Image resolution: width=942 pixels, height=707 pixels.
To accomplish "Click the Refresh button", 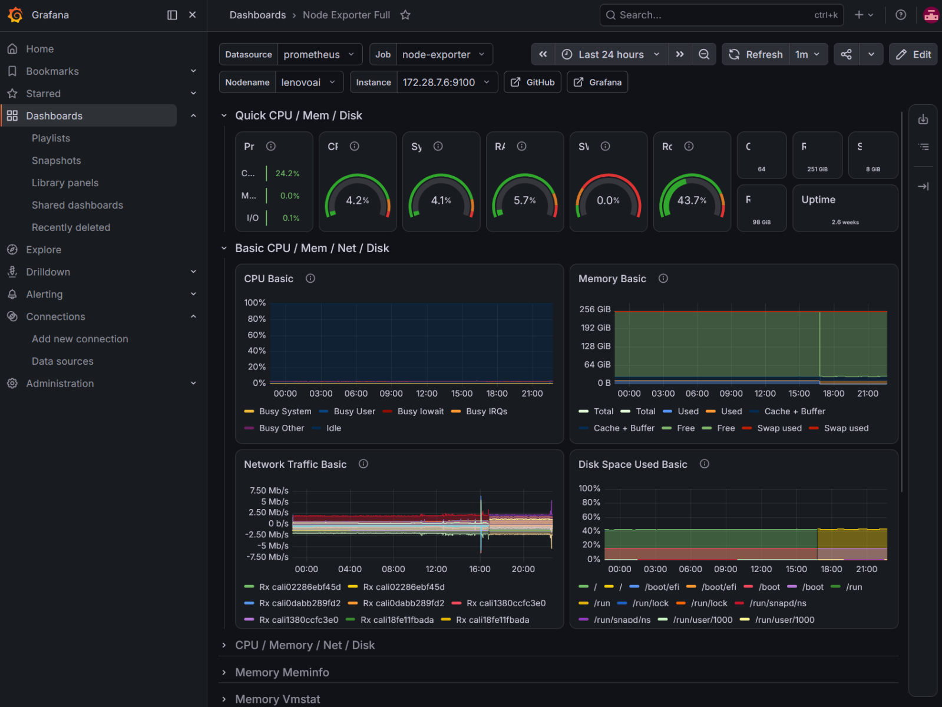I will (x=756, y=54).
